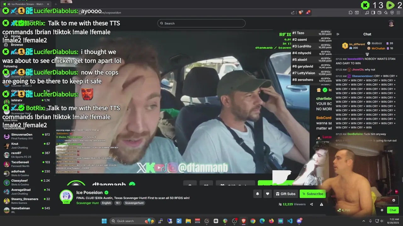The width and height of the screenshot is (403, 226).
Task: Click the English language tag
Action: pos(106,203)
